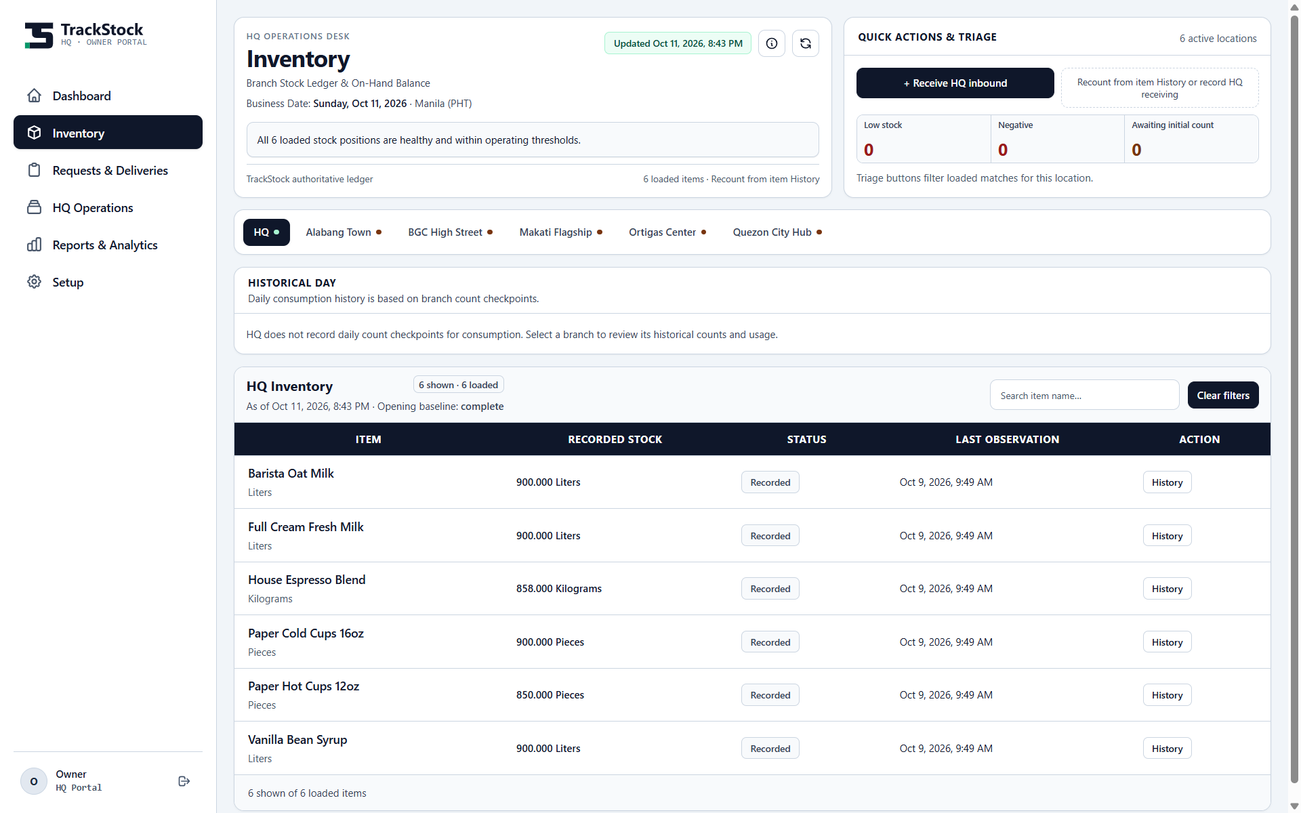
Task: Click the HQ Operations briefcase icon
Action: (35, 207)
